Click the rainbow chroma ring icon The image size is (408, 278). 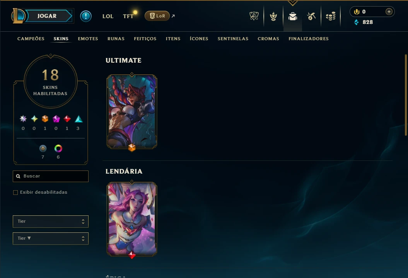58,148
